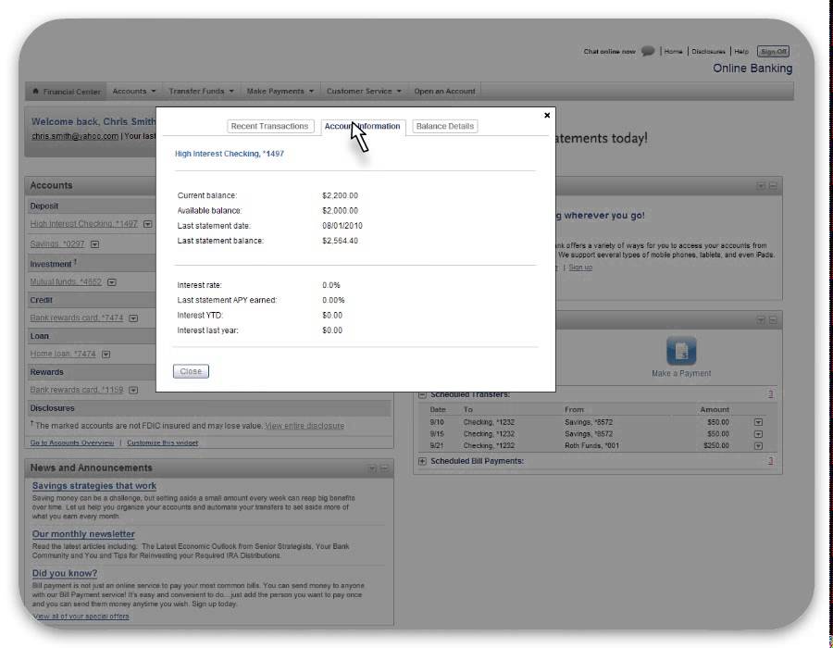
Task: Click the Sign Off button
Action: coord(773,52)
